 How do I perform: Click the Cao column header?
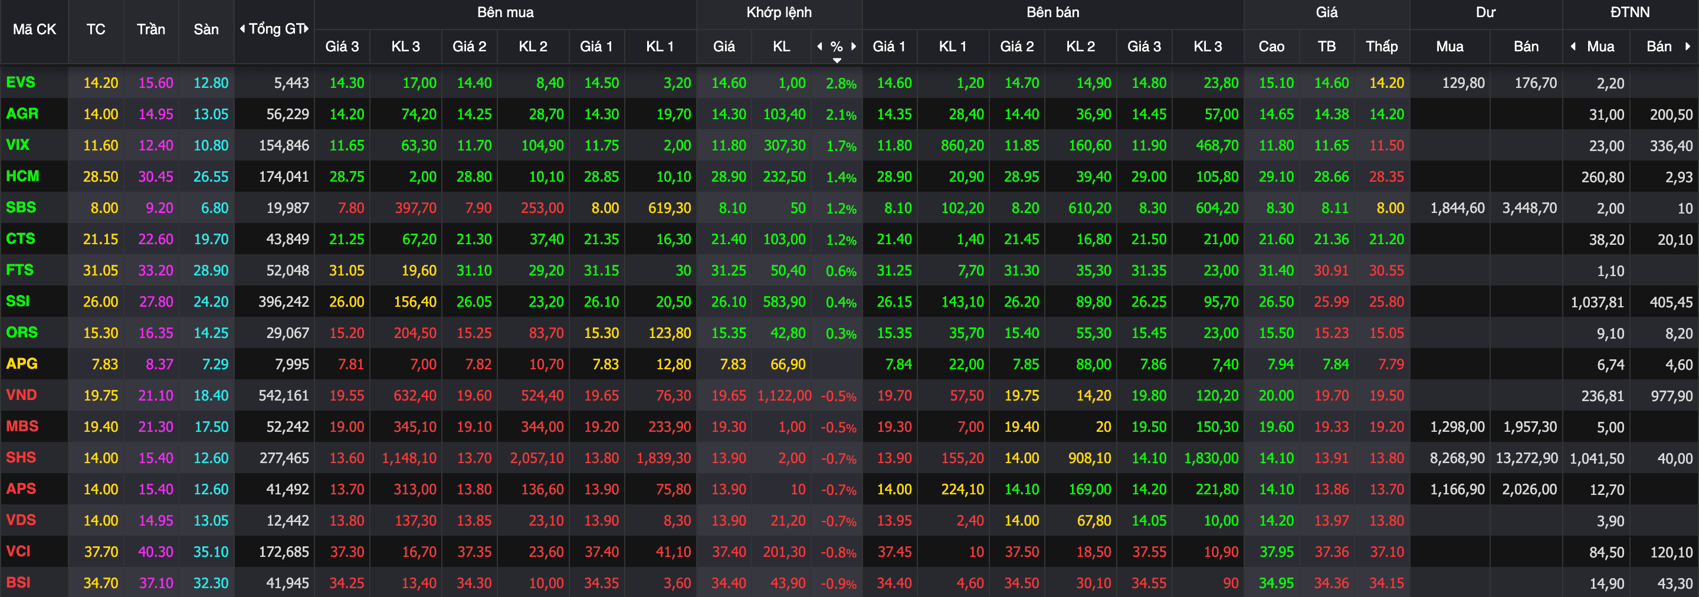[x=1271, y=46]
